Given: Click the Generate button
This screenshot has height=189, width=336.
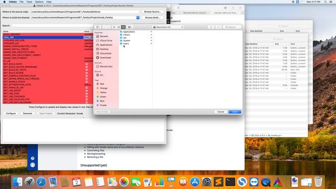Looking at the screenshot, I should click(x=27, y=113).
